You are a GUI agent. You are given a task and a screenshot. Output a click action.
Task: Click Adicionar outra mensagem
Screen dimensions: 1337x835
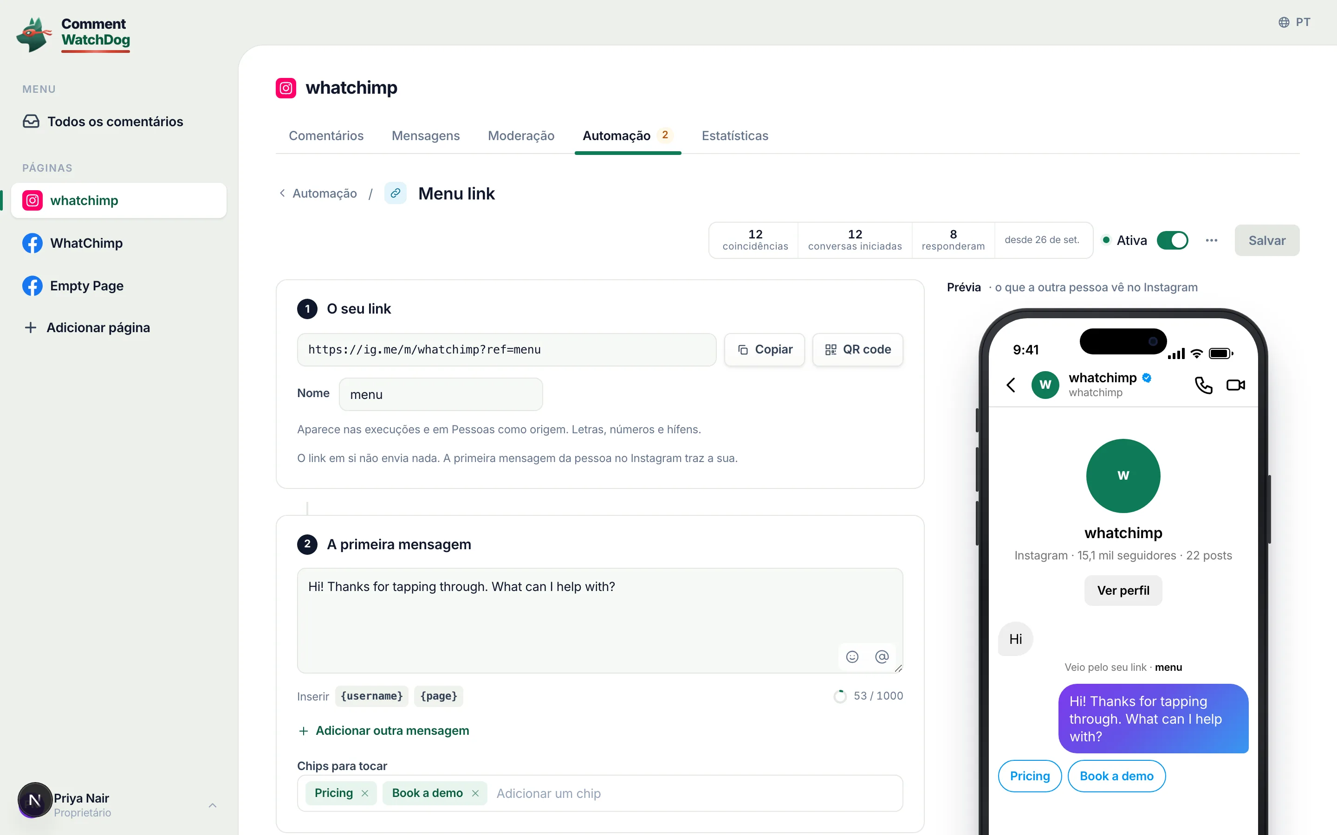click(x=383, y=731)
